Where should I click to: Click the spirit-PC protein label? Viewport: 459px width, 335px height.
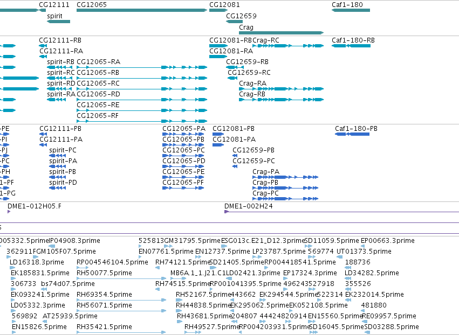[63, 150]
